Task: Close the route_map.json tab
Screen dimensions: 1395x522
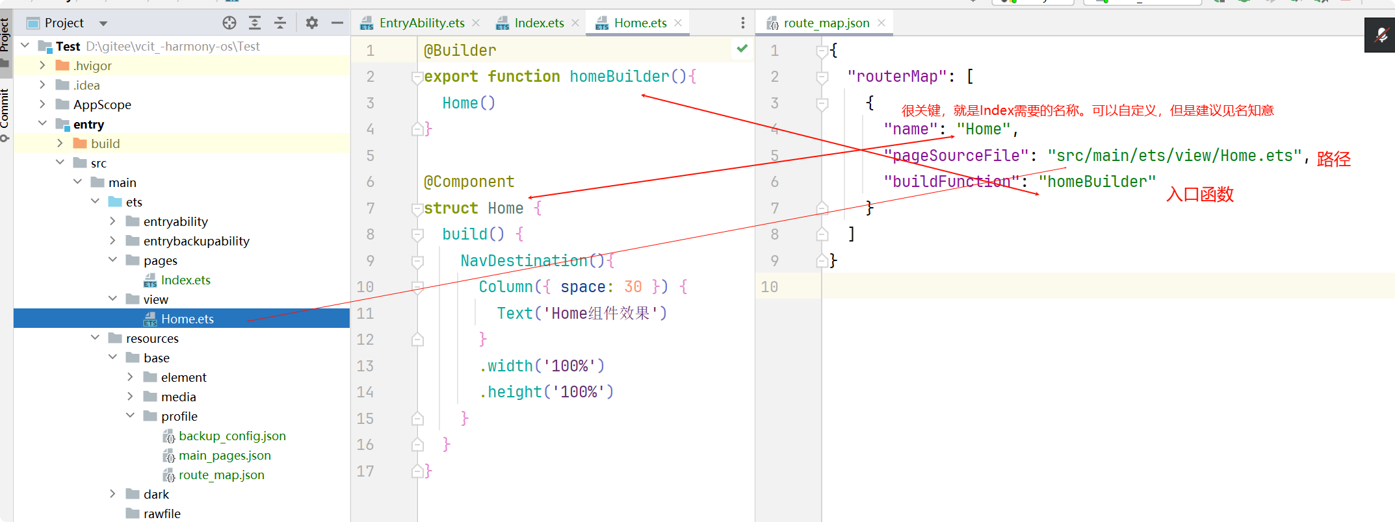Action: coord(881,23)
